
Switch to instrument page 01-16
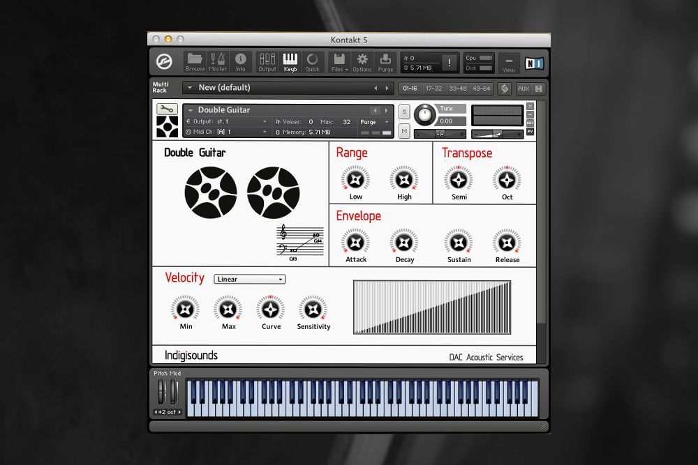click(410, 89)
